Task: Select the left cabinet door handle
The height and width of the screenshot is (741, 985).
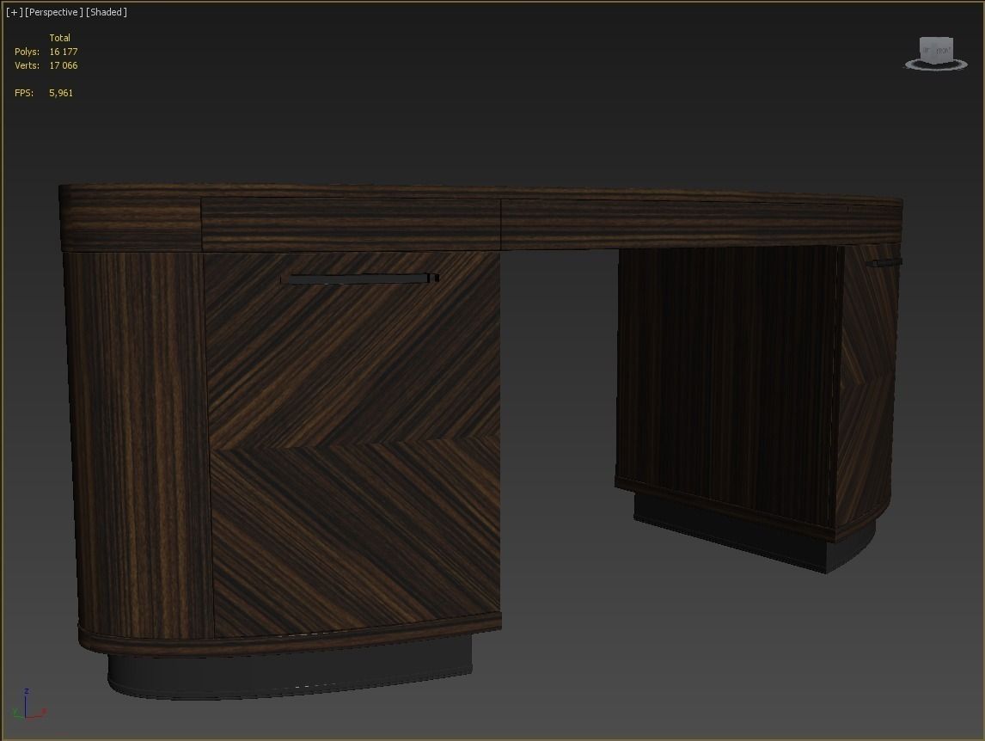Action: [x=359, y=278]
